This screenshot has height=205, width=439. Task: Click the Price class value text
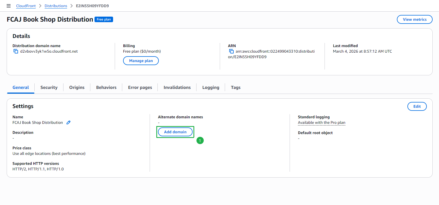(x=49, y=153)
